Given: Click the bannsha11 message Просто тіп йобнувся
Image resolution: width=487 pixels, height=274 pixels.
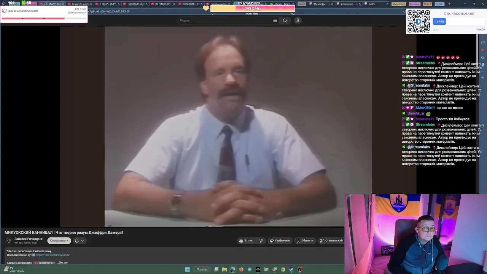Looking at the screenshot, I should pos(452,119).
